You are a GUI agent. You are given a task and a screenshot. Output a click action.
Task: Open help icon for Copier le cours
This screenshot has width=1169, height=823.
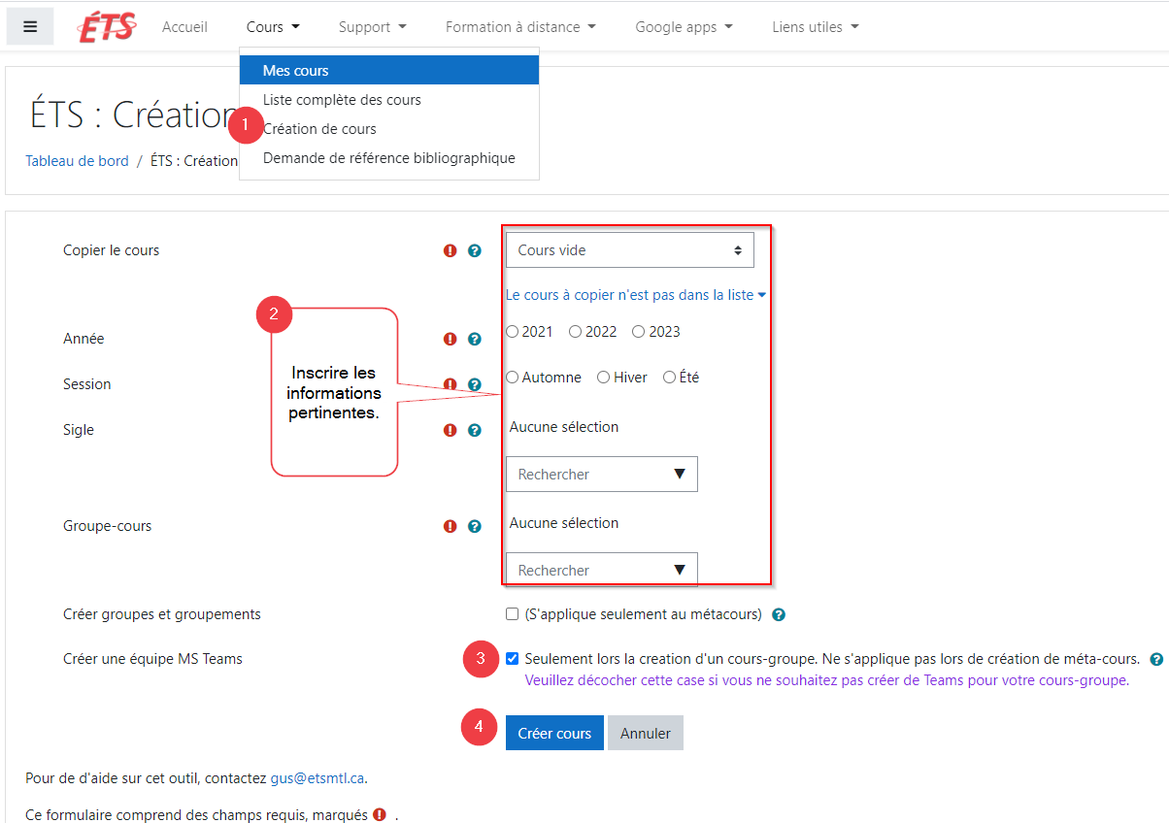click(x=475, y=250)
